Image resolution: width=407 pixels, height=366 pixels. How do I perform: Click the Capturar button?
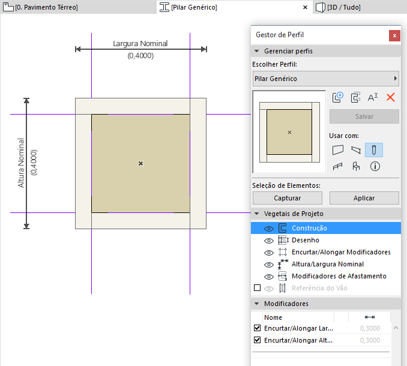point(288,198)
